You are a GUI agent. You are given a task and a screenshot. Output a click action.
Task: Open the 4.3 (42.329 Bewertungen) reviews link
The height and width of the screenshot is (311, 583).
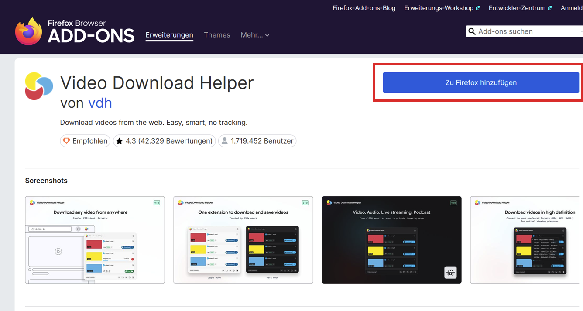coord(165,141)
